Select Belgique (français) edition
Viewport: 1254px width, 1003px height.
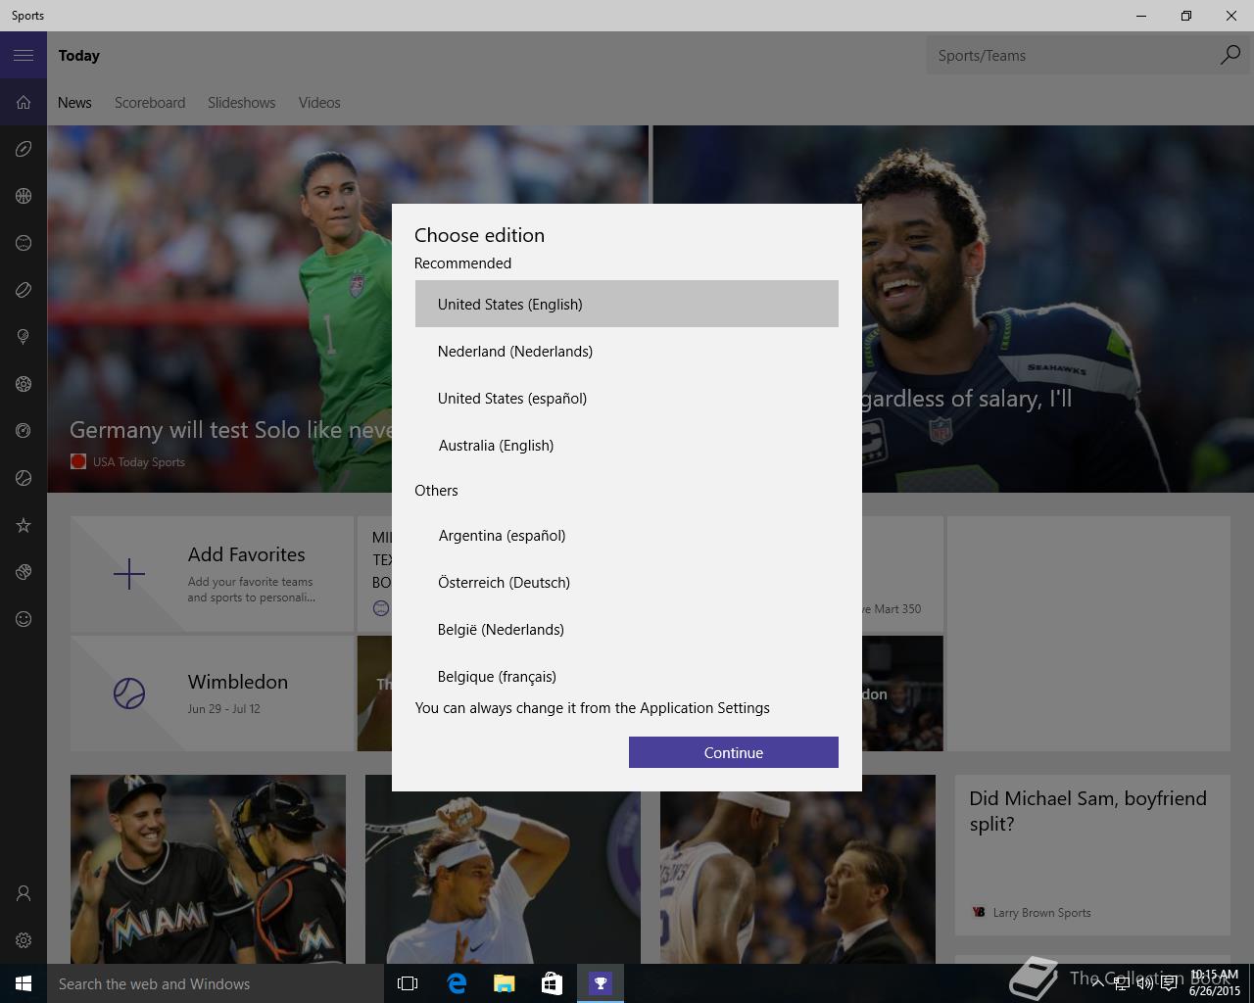point(627,674)
